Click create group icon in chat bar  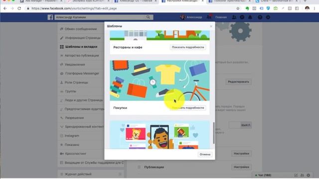click(303, 175)
